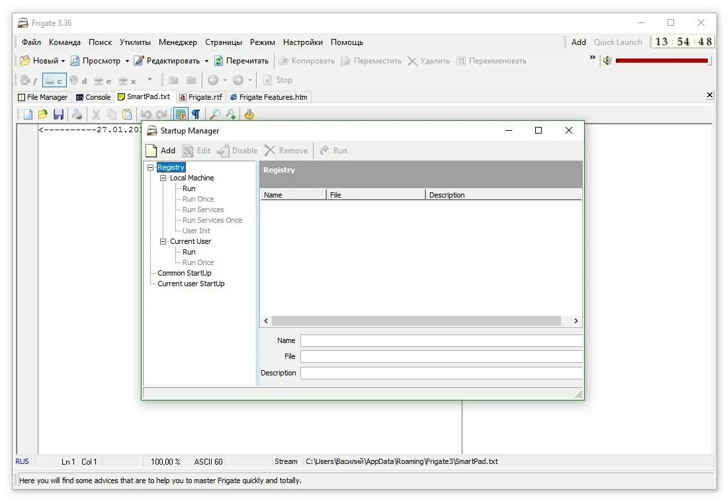
Task: Click the Редактировать (Edit) toolbar button
Action: click(167, 61)
